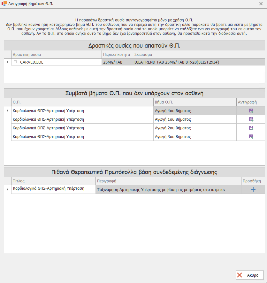Click copy icon for Αγωγή 3ου Βήματος

[251, 137]
